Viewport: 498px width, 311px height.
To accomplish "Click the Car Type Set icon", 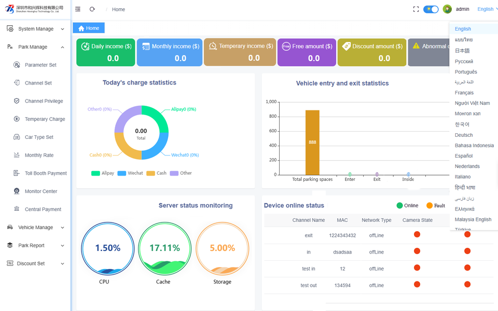I will [17, 137].
